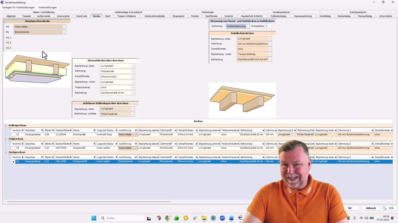Switch to the Dach tab
This screenshot has width=398, height=223.
[x=108, y=16]
